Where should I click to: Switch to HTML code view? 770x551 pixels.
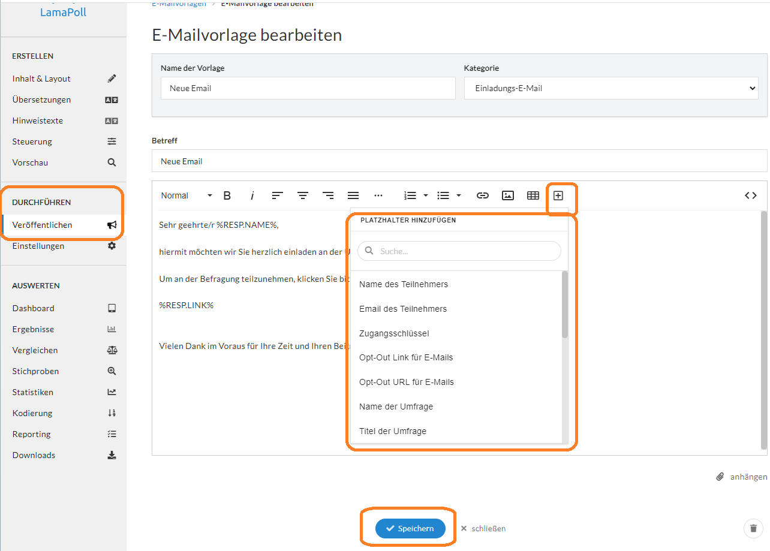pos(751,195)
